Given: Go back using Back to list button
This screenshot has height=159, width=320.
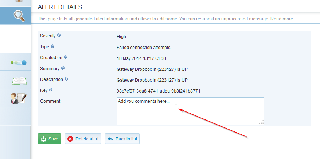Looking at the screenshot, I should pyautogui.click(x=122, y=139).
